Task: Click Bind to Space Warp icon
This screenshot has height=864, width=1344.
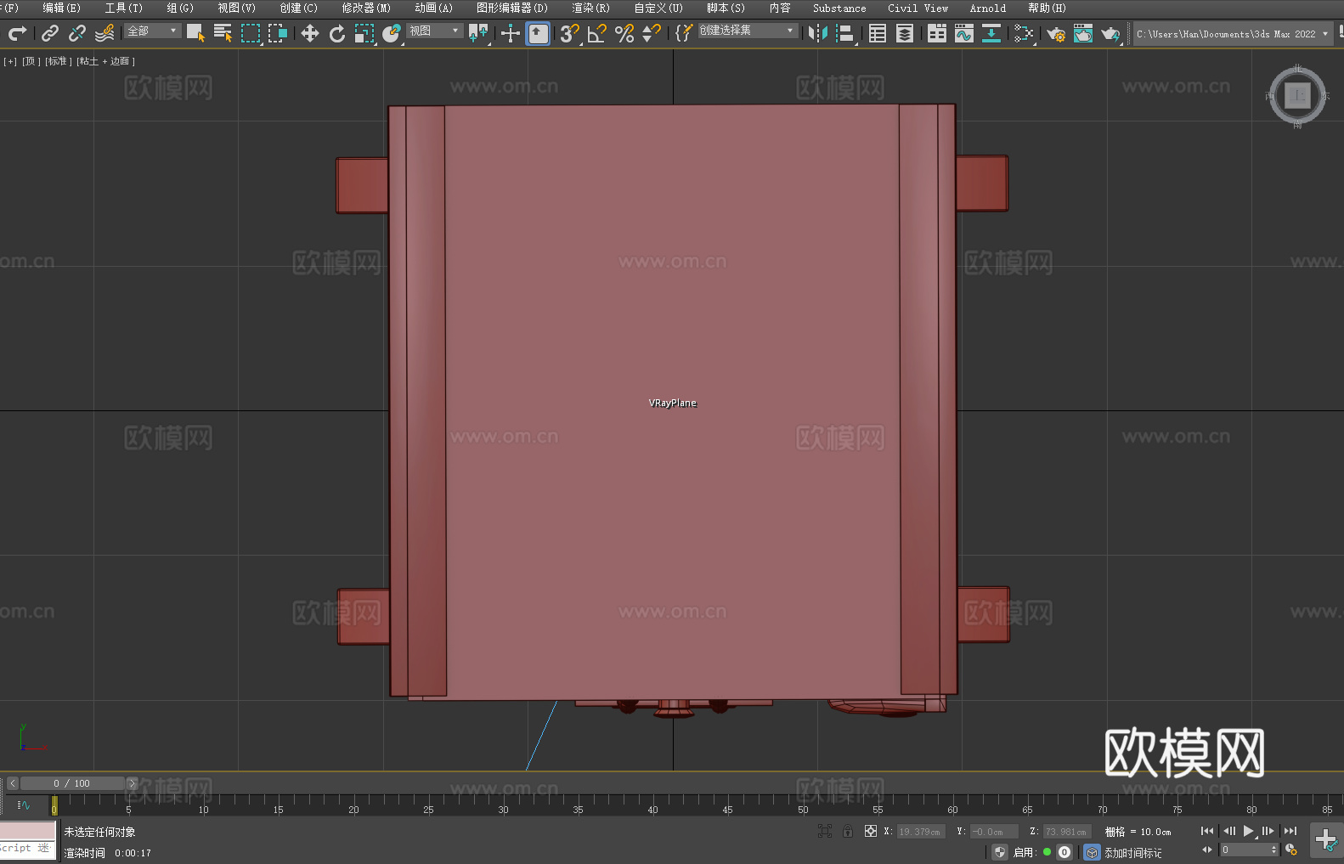Action: (104, 33)
